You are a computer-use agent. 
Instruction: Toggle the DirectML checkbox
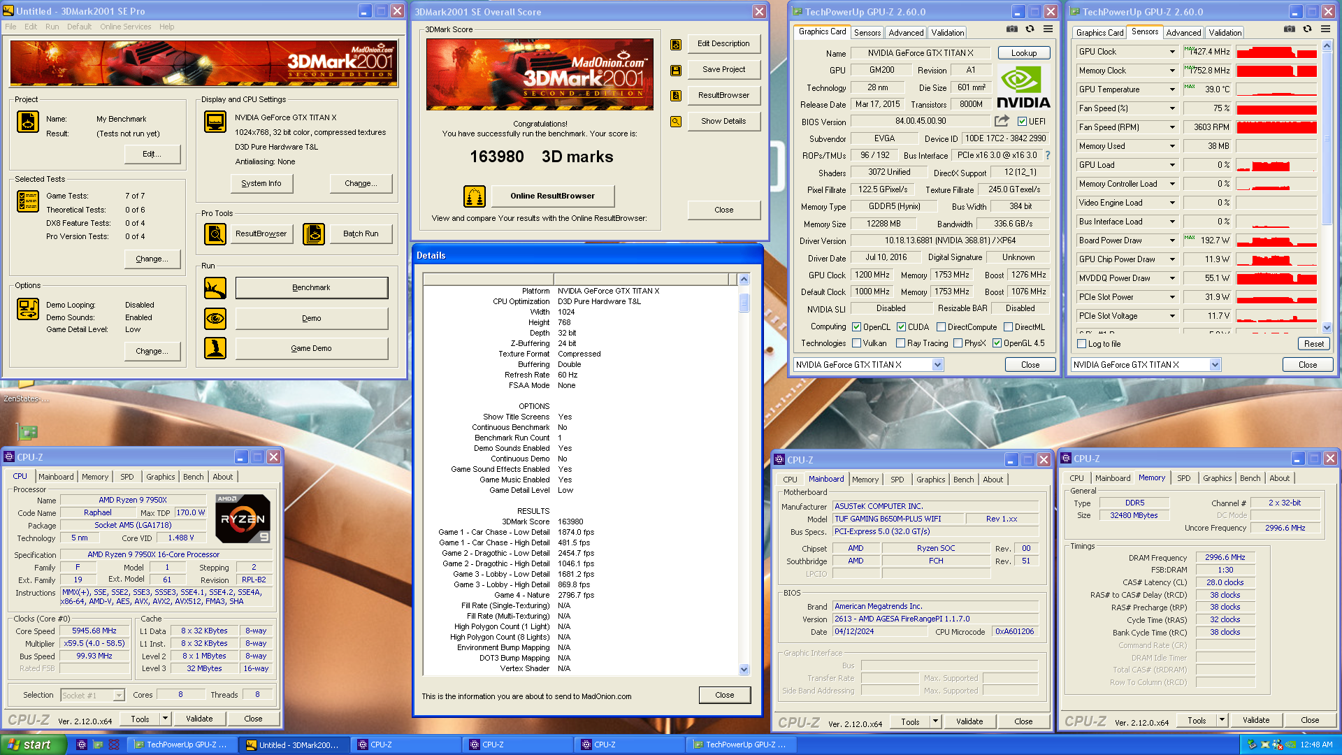pos(1008,327)
